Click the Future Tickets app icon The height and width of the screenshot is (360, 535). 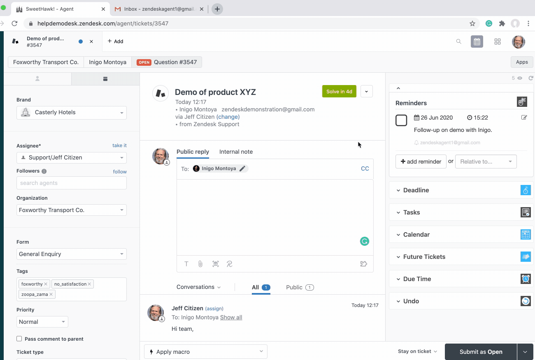pyautogui.click(x=526, y=257)
